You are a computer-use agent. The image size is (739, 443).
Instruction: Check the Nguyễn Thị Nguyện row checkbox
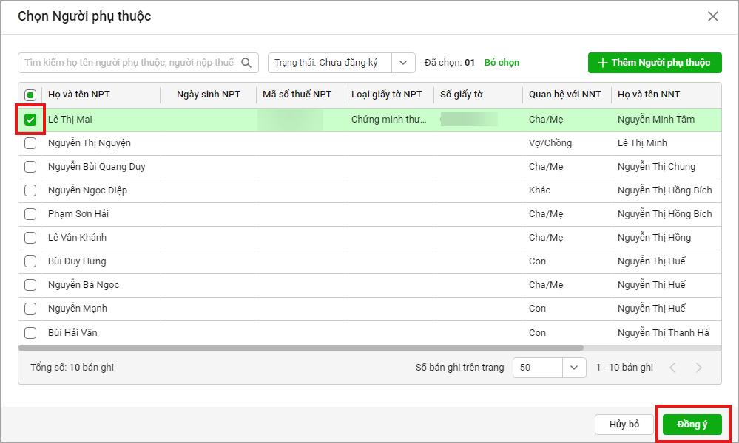coord(30,143)
